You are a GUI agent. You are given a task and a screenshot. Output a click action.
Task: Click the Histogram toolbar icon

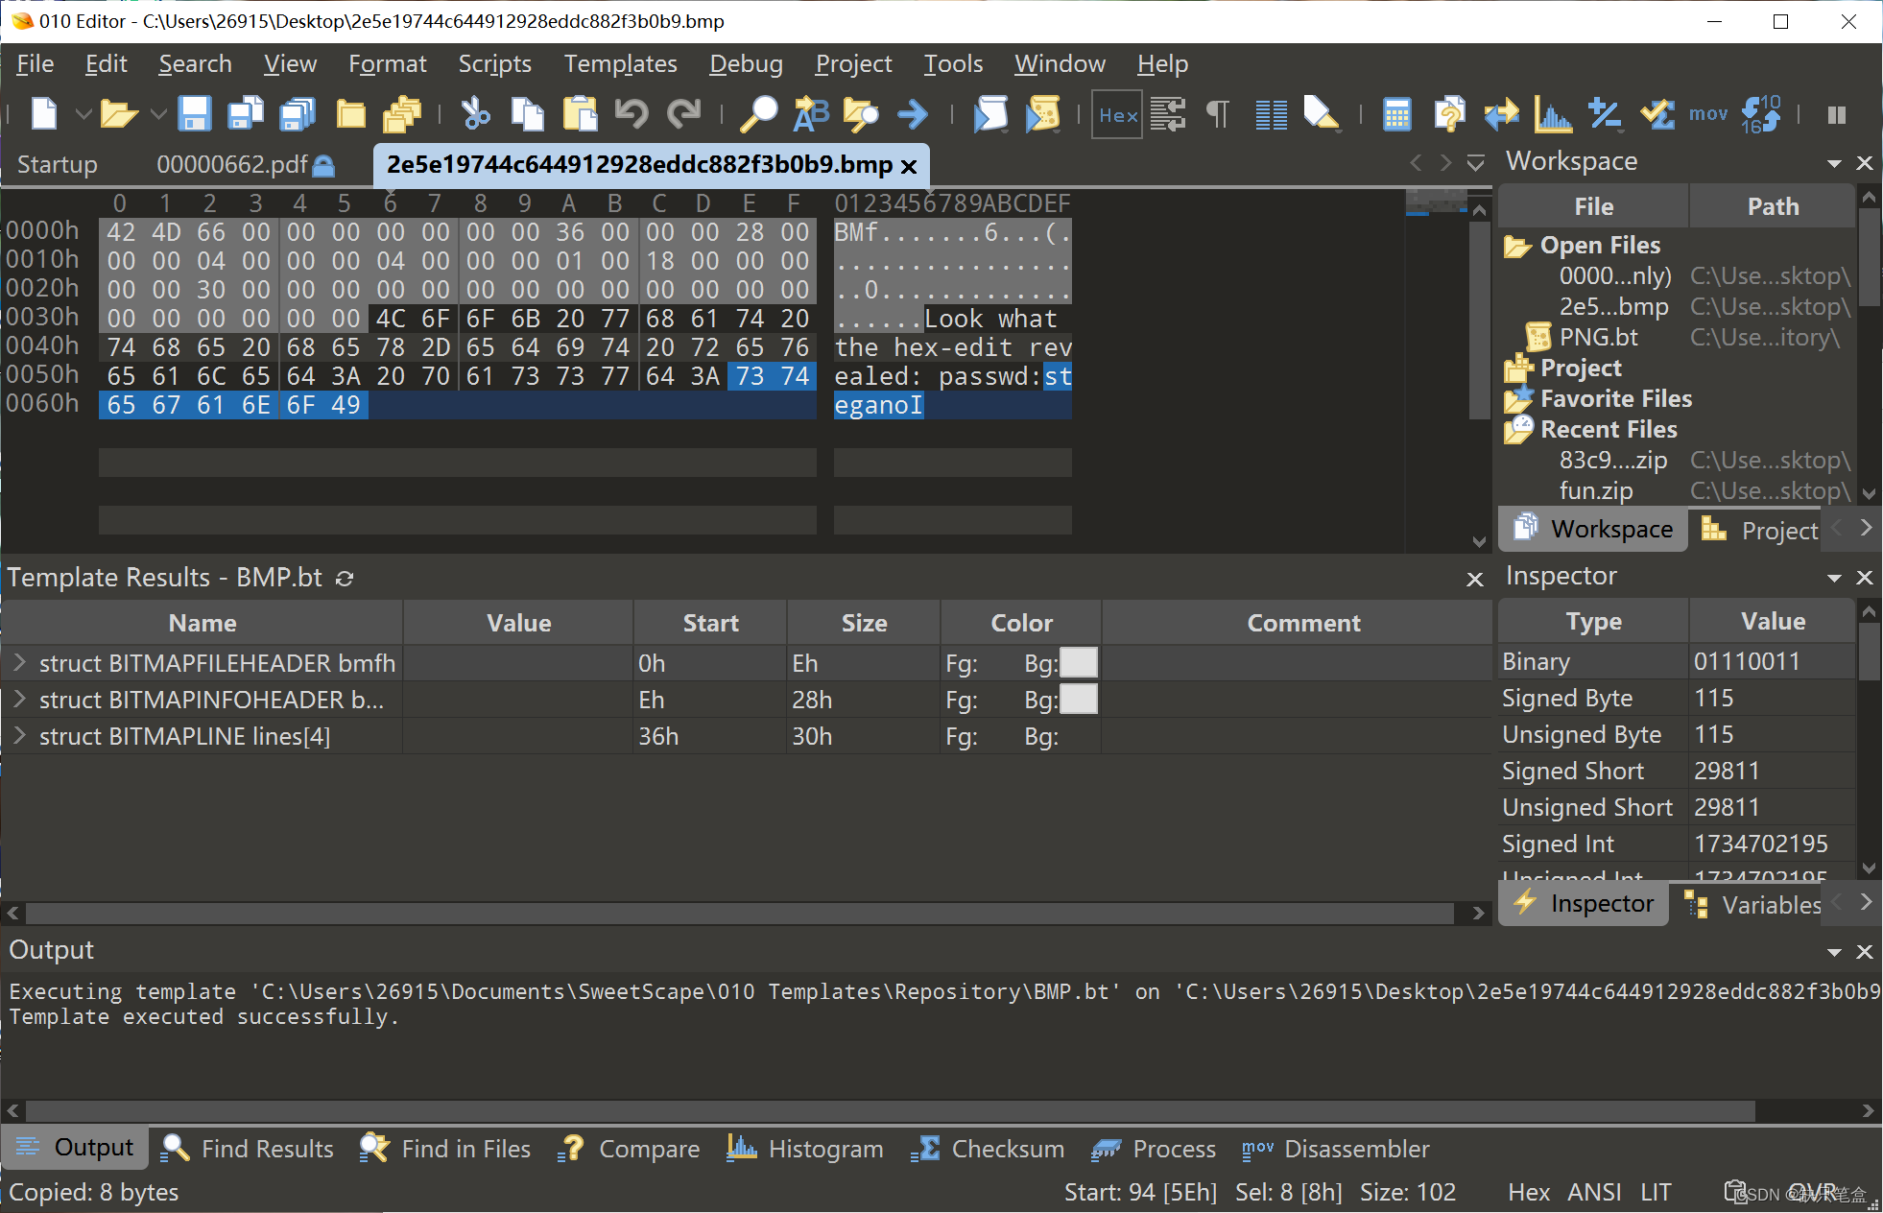coord(1552,114)
